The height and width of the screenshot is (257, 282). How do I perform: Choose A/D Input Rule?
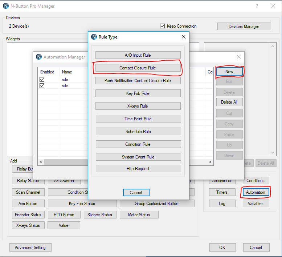click(x=138, y=55)
